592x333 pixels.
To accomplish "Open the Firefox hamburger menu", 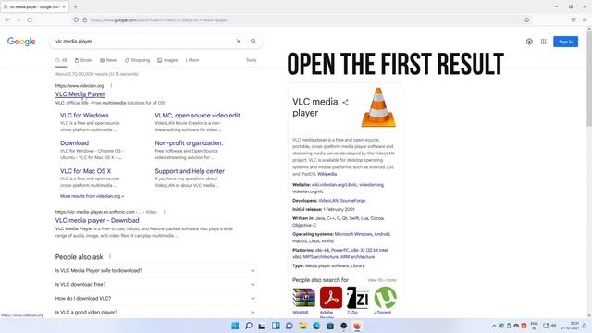I will tap(585, 19).
